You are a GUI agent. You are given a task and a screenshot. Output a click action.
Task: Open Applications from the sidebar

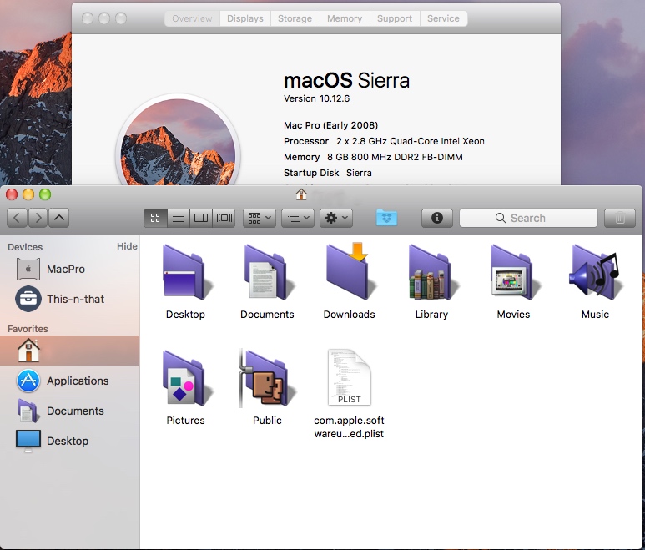point(69,381)
